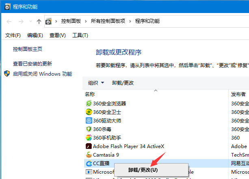Select 360手机助手 program name

point(107,138)
